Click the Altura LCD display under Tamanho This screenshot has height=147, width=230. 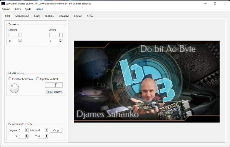click(56, 35)
